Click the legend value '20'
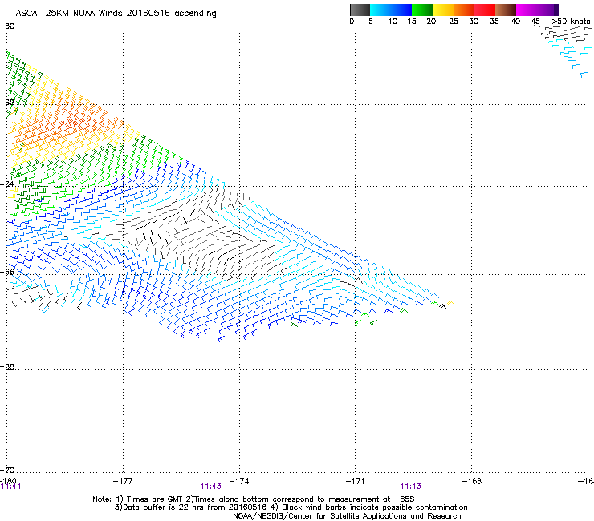Screen dimensions: 594x521 [431, 22]
